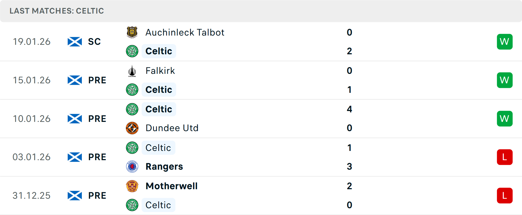
Task: Click the PRE label in 31.12.25 row
Action: coord(97,196)
